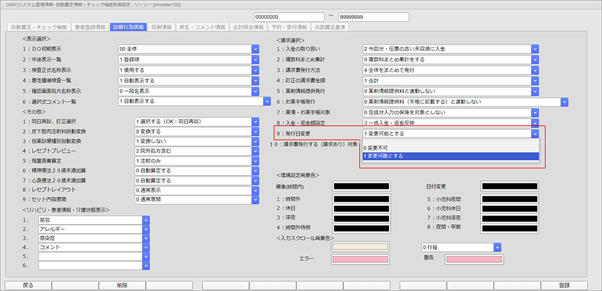This screenshot has width=602, height=291.
Task: Switch to the 収納情報 tab
Action: click(x=161, y=27)
